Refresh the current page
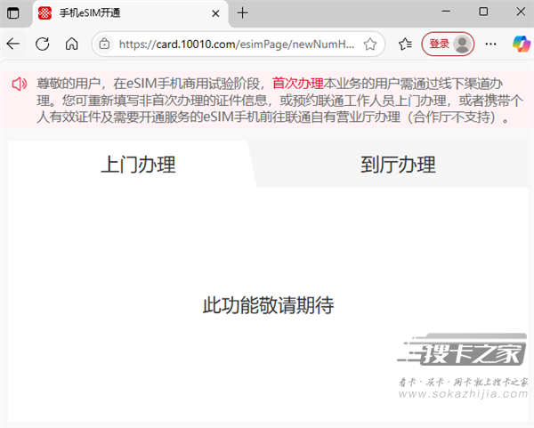This screenshot has height=428, width=534. (x=43, y=44)
